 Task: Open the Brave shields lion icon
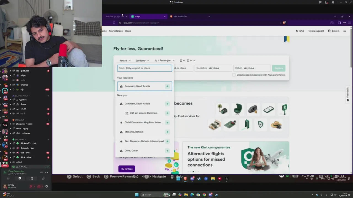(284, 23)
